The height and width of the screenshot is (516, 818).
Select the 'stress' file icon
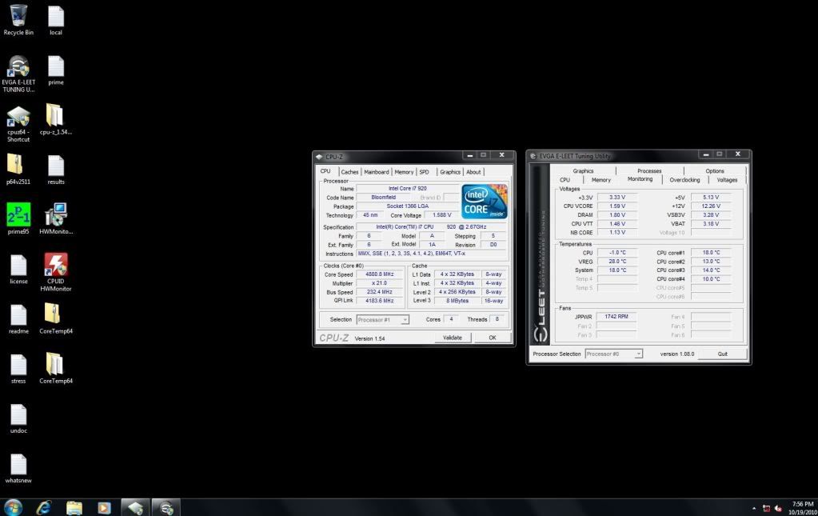18,368
